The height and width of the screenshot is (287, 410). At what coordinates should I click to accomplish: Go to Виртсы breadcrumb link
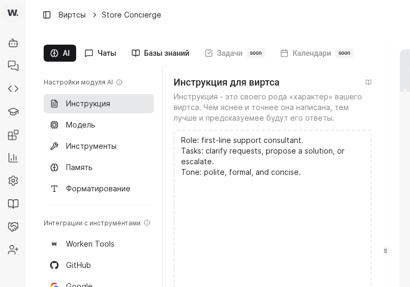point(72,15)
